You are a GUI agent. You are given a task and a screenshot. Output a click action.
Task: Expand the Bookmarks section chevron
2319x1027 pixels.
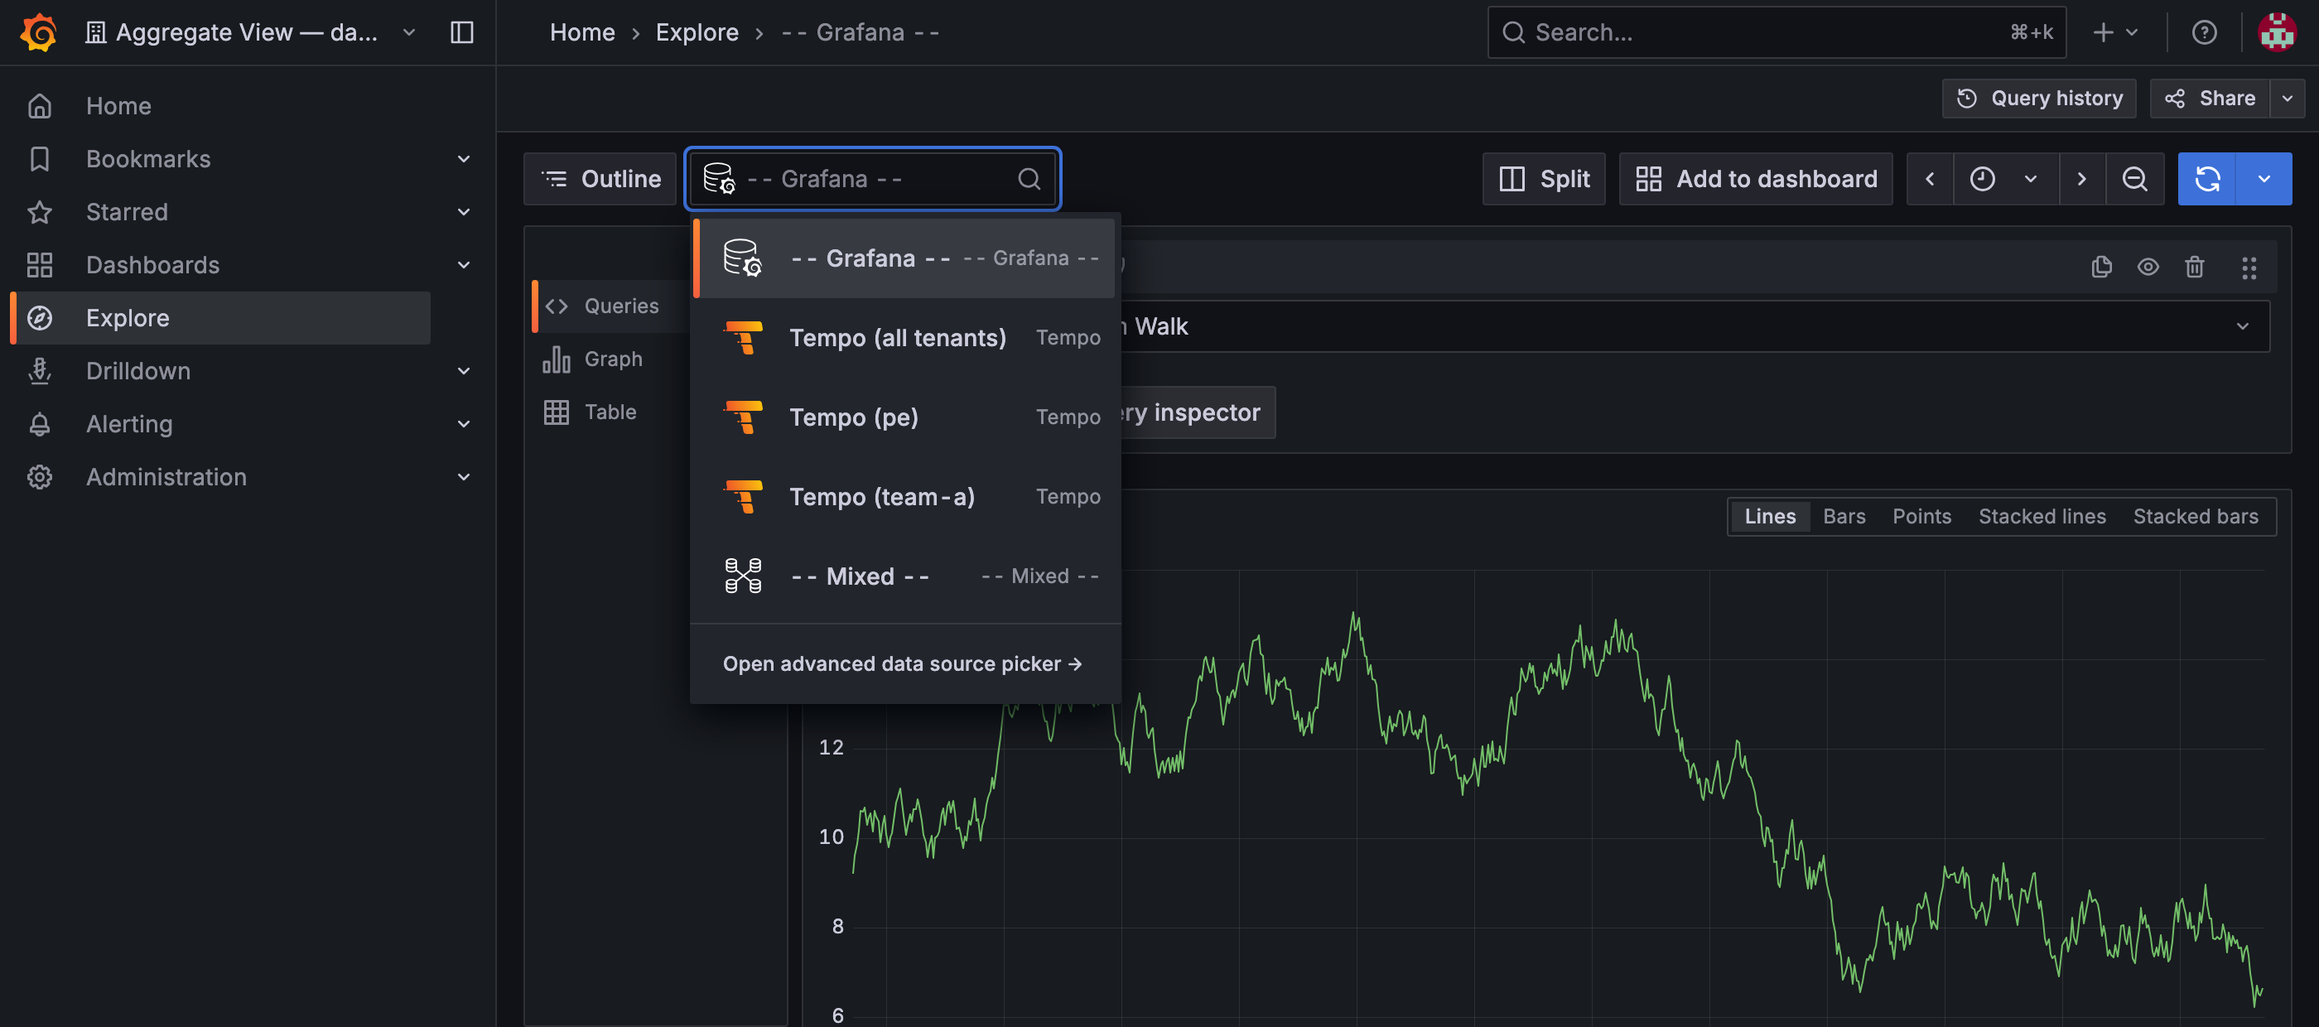(x=464, y=159)
